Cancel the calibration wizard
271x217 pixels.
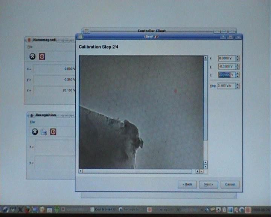[230, 185]
